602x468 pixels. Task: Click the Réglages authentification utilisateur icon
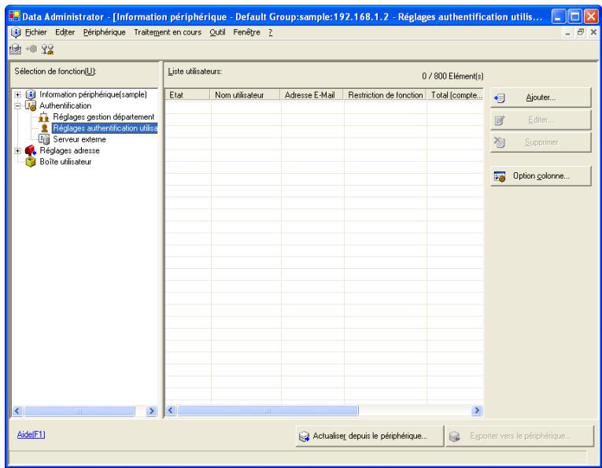coord(45,128)
